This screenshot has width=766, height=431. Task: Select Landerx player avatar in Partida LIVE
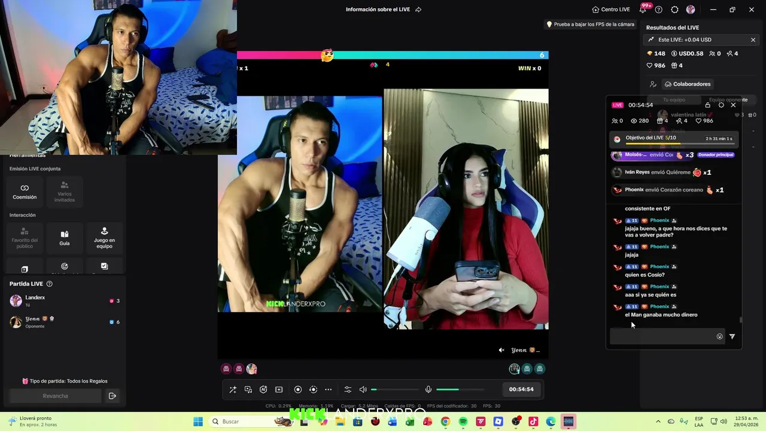click(16, 301)
